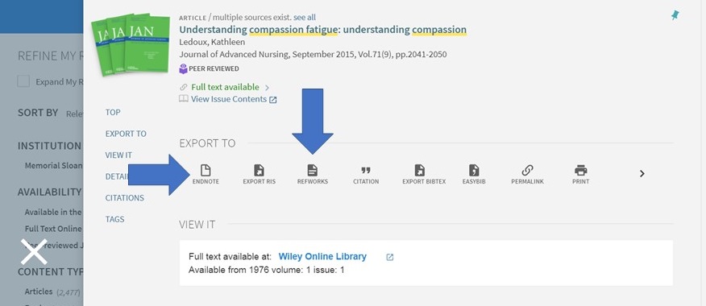The height and width of the screenshot is (306, 706).
Task: Go to Citations section in side navigation
Action: coord(125,198)
